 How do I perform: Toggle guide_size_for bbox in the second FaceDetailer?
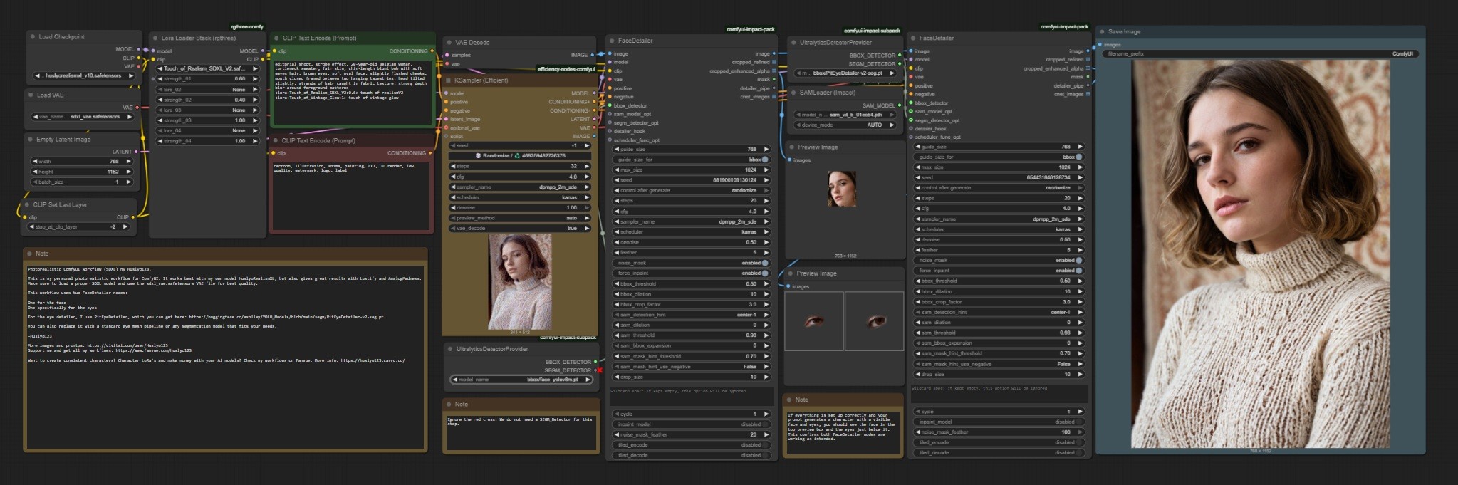tap(1078, 157)
